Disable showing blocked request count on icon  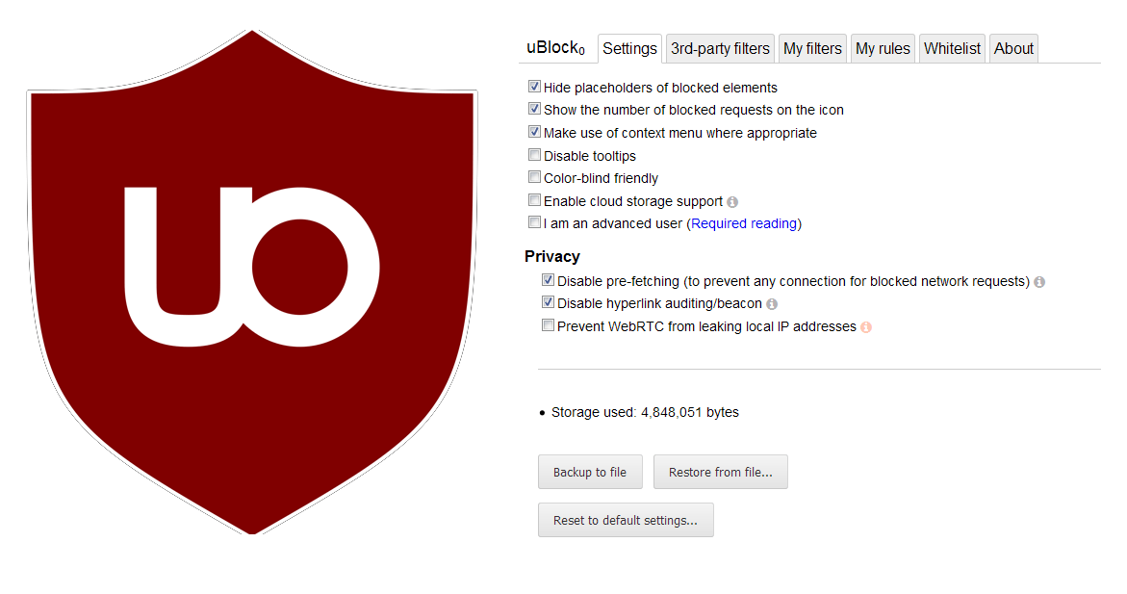pos(534,108)
